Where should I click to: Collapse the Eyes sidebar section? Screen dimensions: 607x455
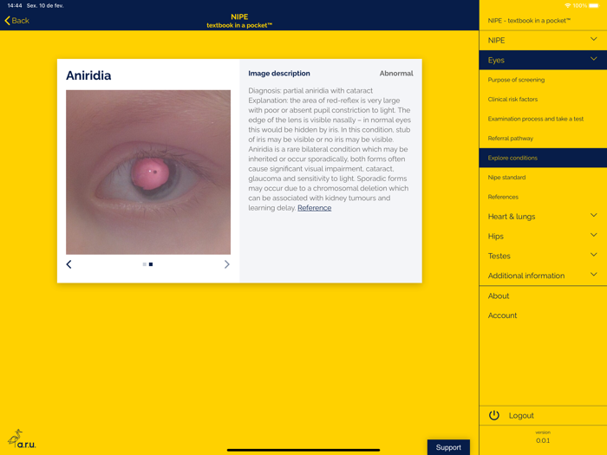[x=543, y=60]
